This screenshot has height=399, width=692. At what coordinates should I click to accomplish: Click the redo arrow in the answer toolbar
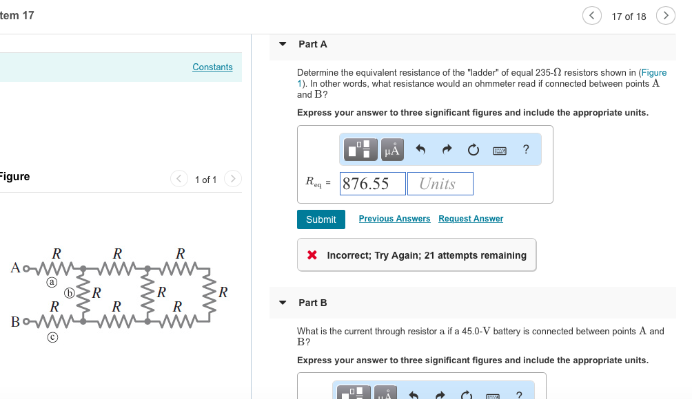[x=447, y=149]
